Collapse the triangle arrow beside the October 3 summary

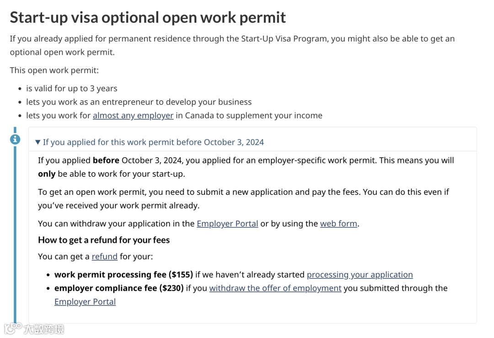click(38, 142)
